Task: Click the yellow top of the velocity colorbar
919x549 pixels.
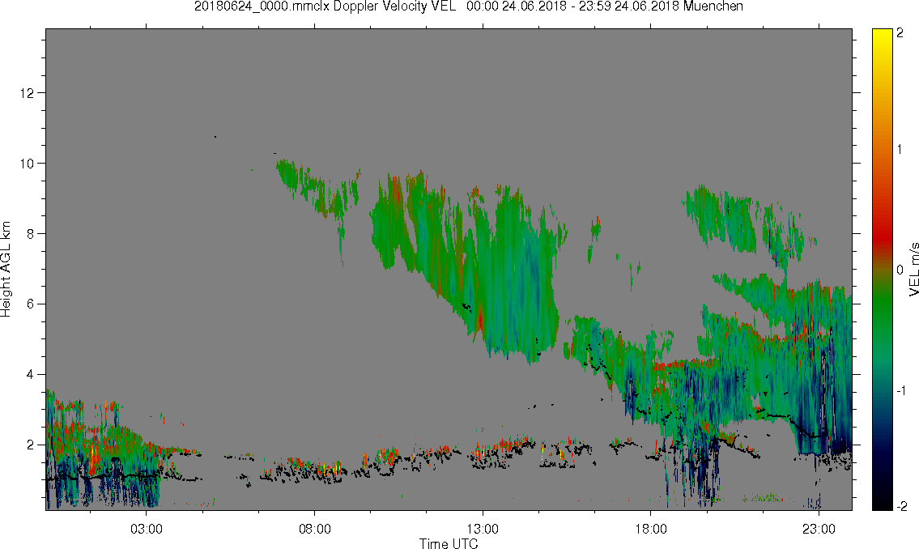Action: (x=882, y=34)
